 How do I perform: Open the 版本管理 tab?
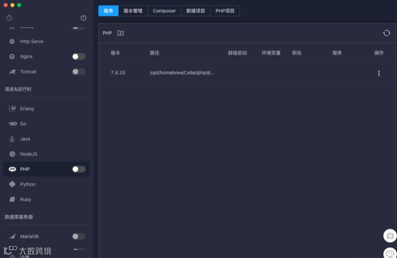coord(133,11)
